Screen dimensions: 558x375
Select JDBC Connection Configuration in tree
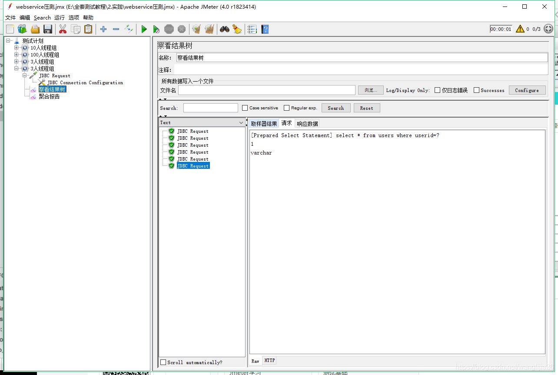click(x=85, y=82)
